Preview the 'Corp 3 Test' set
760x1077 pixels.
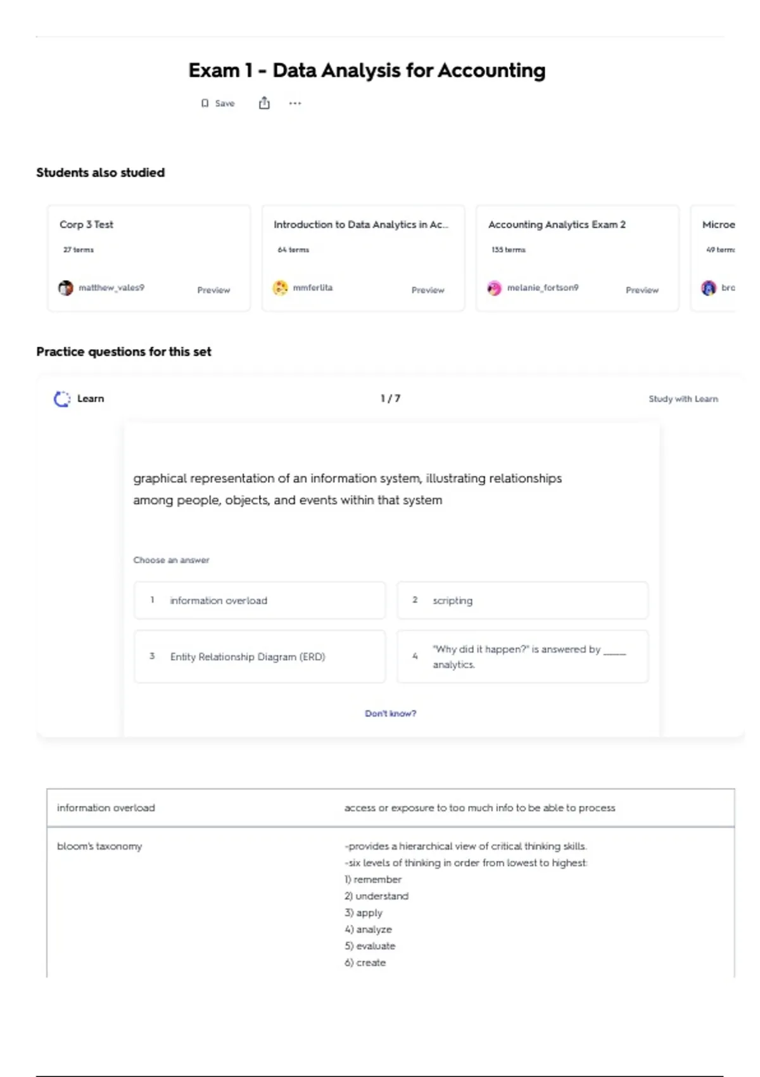tap(213, 290)
